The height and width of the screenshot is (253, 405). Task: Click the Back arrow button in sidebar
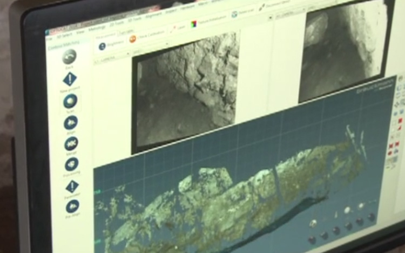click(x=69, y=57)
